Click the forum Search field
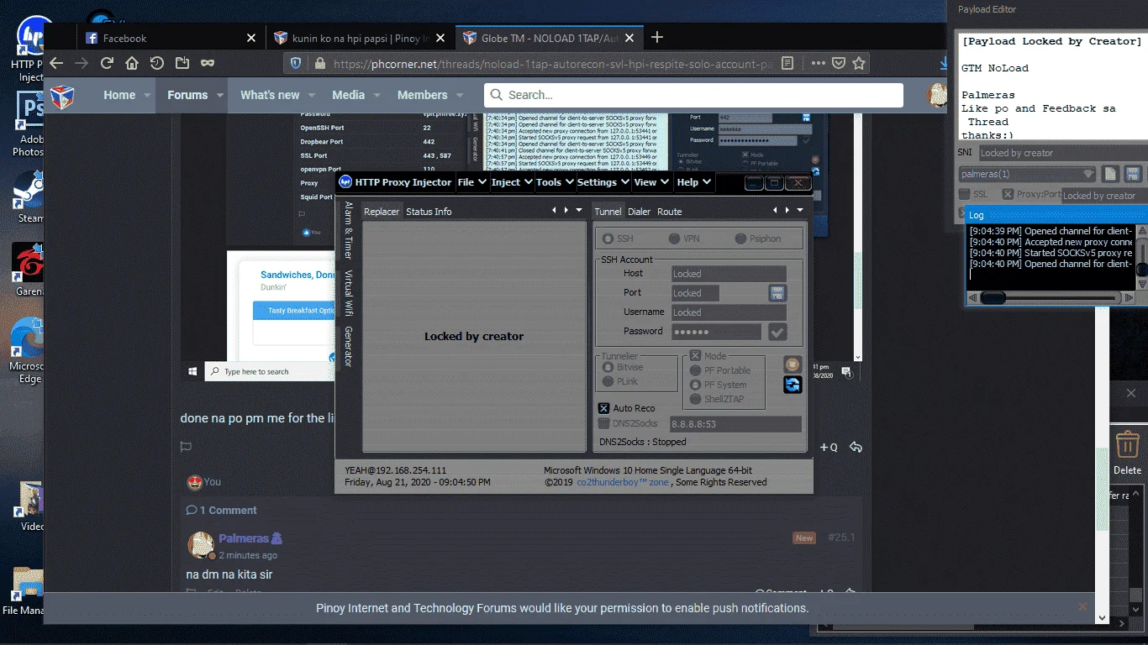Image resolution: width=1148 pixels, height=645 pixels. [x=693, y=95]
